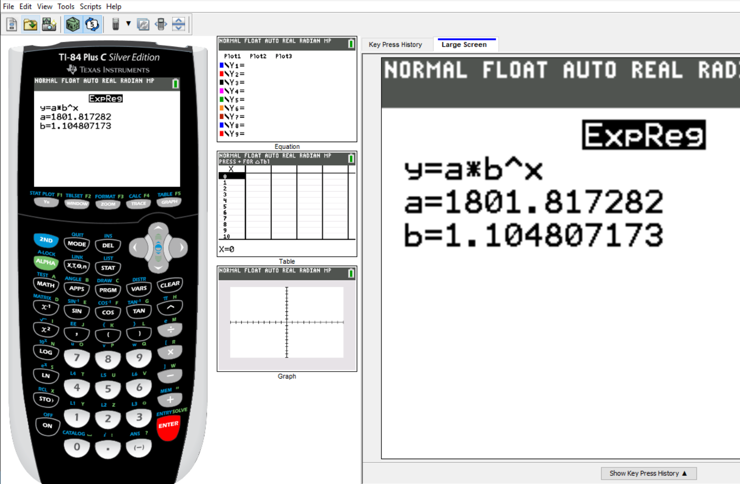Toggle the Key Press History icon
This screenshot has height=484, width=740.
click(x=92, y=24)
